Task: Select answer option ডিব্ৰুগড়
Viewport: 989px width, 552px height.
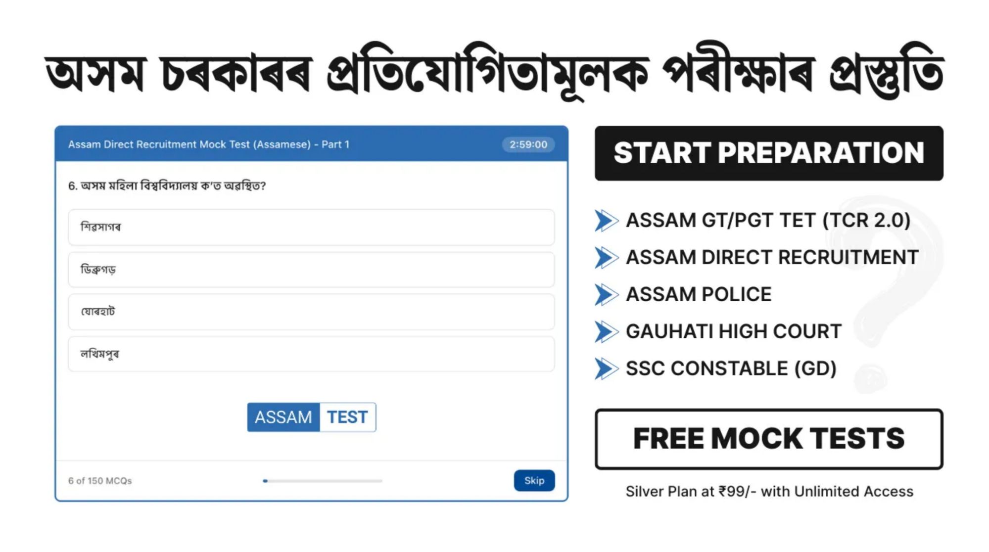Action: point(311,270)
